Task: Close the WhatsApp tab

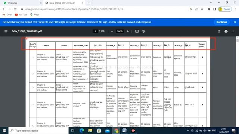Action: (x=41, y=3)
